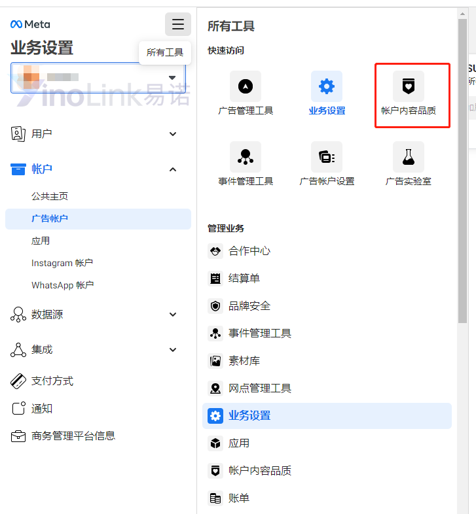476x514 pixels.
Task: Click the tools panel vertical scrollbar thumb
Action: [462, 171]
